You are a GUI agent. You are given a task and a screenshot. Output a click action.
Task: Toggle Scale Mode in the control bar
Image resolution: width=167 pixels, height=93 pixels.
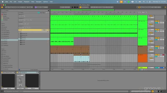tap(36, 7)
